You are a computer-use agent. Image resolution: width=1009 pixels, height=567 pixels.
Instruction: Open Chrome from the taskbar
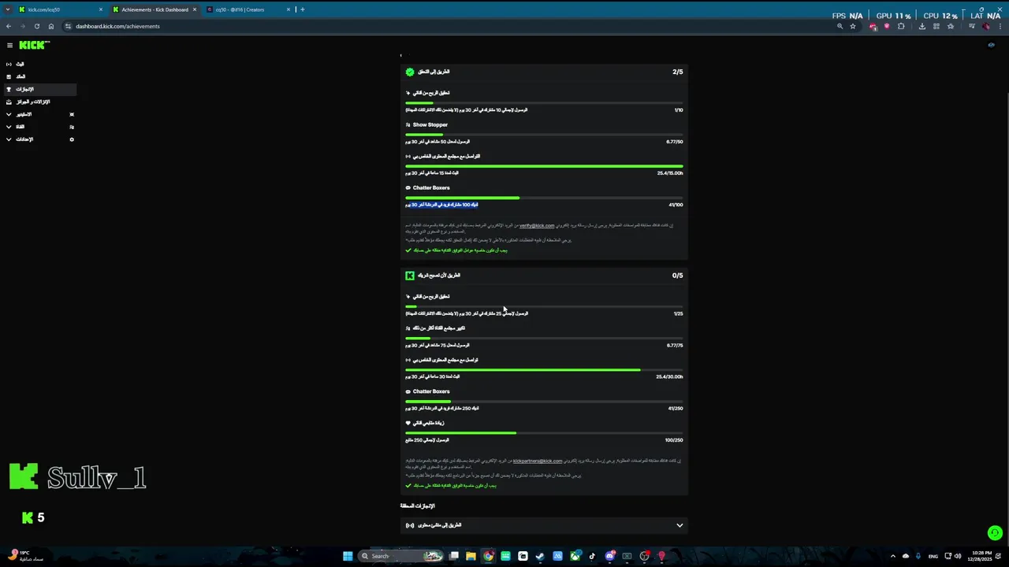[x=489, y=556]
